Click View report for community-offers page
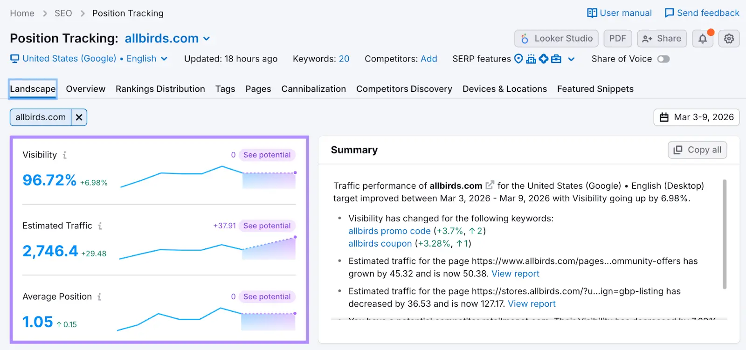Screen dimensions: 746x350 click(515, 274)
